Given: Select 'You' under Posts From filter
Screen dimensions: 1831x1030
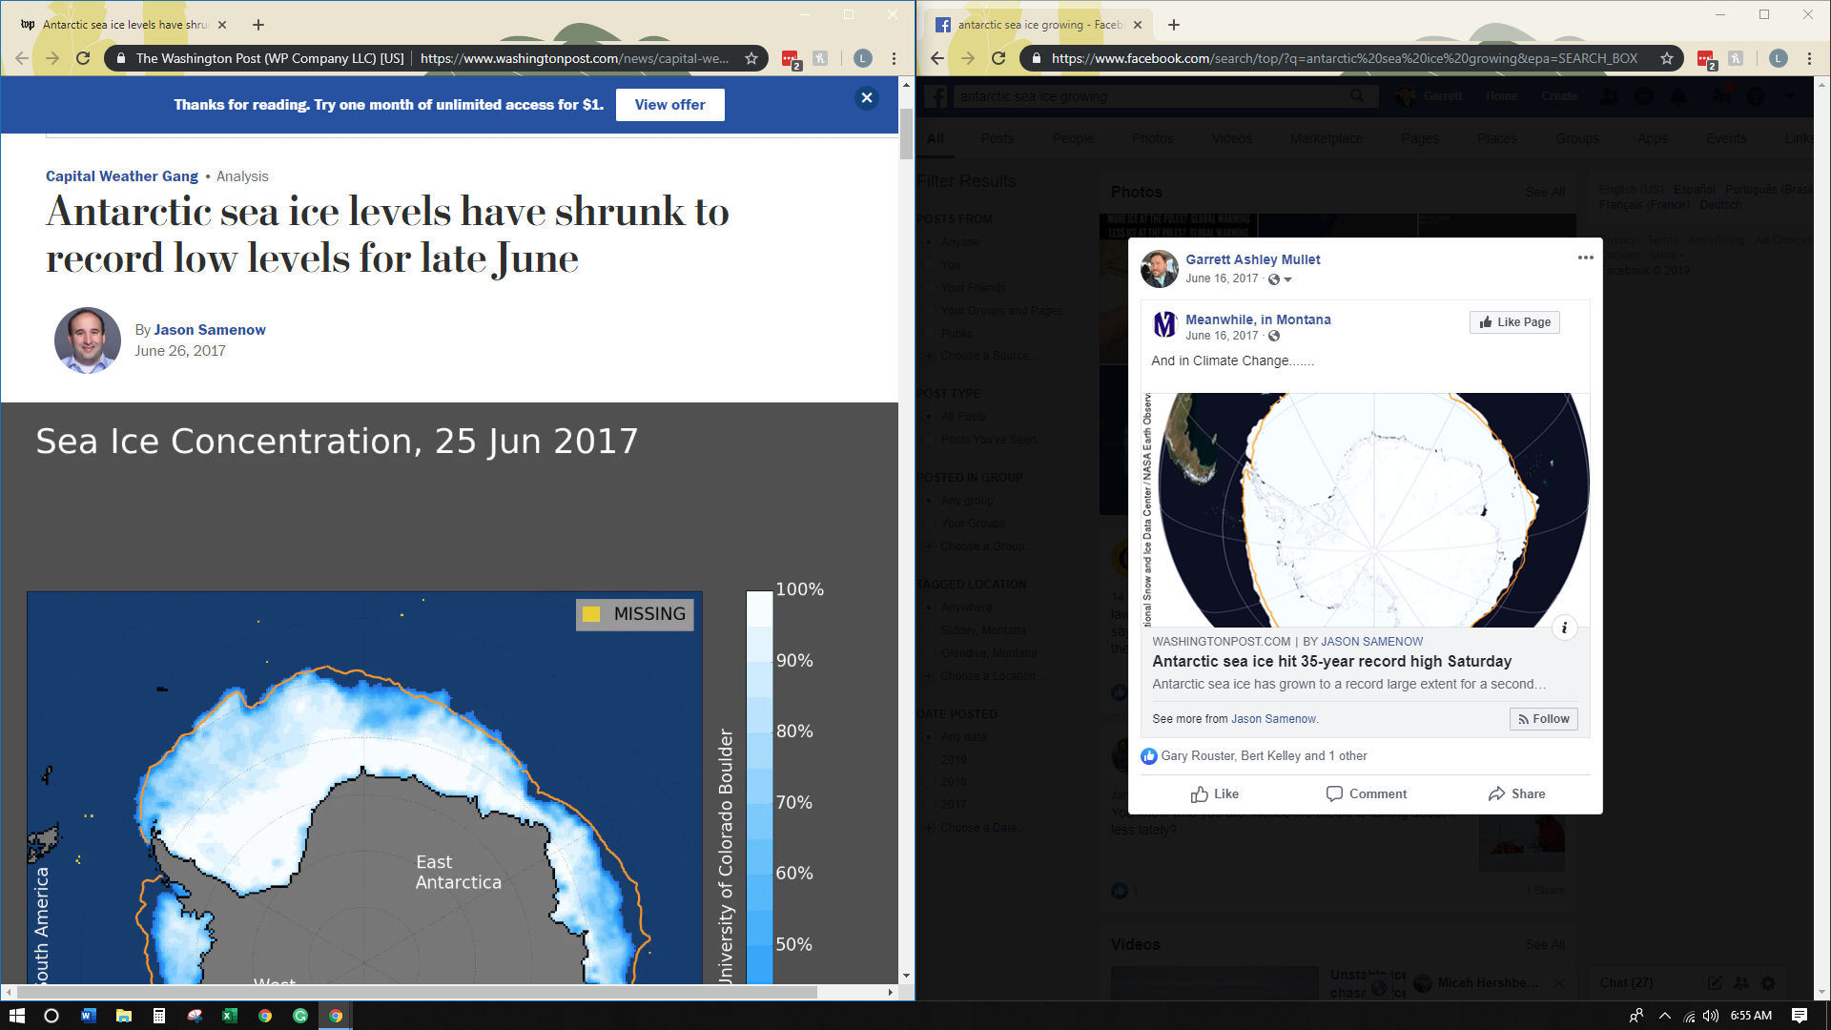Looking at the screenshot, I should point(950,265).
